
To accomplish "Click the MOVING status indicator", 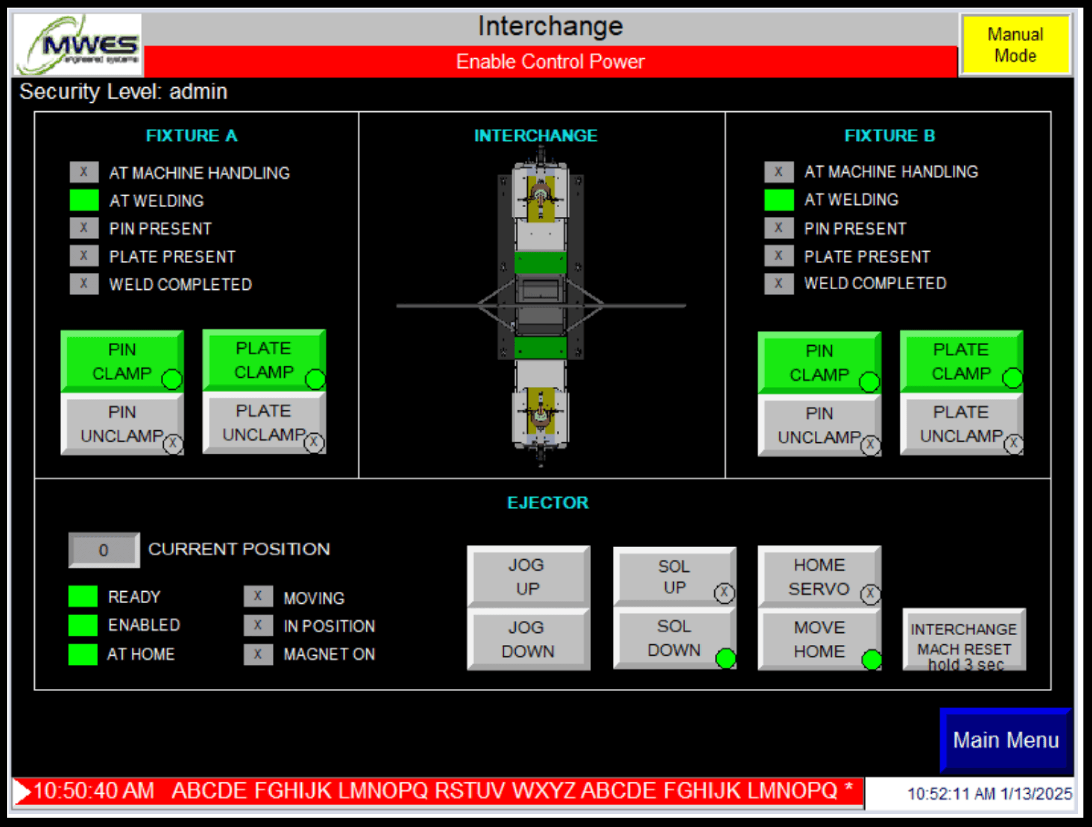I will pos(257,596).
